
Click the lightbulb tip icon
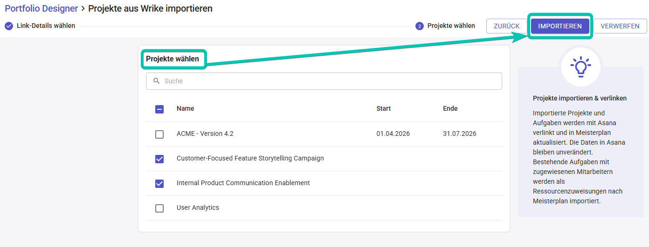580,67
